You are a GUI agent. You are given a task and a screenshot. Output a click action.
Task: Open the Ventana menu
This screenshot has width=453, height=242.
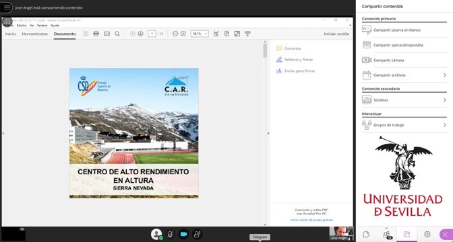tap(42, 26)
